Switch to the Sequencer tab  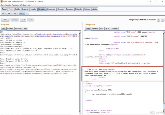click(x=51, y=9)
